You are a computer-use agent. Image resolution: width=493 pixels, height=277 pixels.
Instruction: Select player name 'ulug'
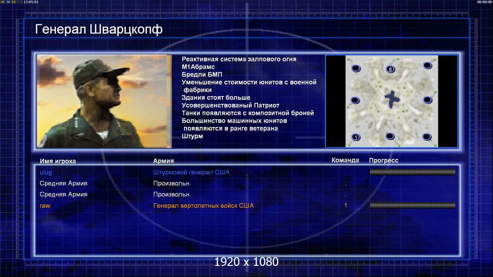coord(46,172)
